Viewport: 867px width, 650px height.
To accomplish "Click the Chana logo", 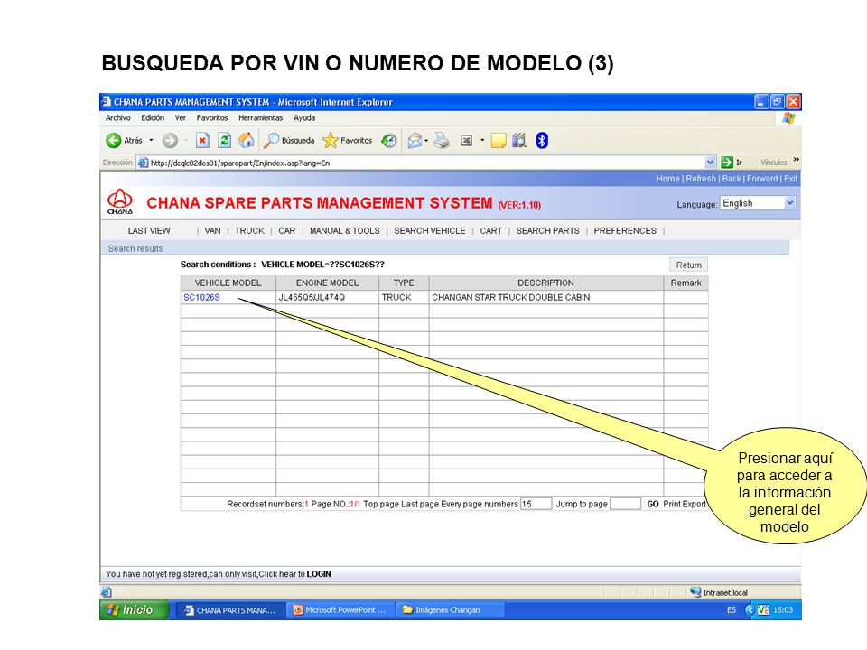I will point(120,201).
